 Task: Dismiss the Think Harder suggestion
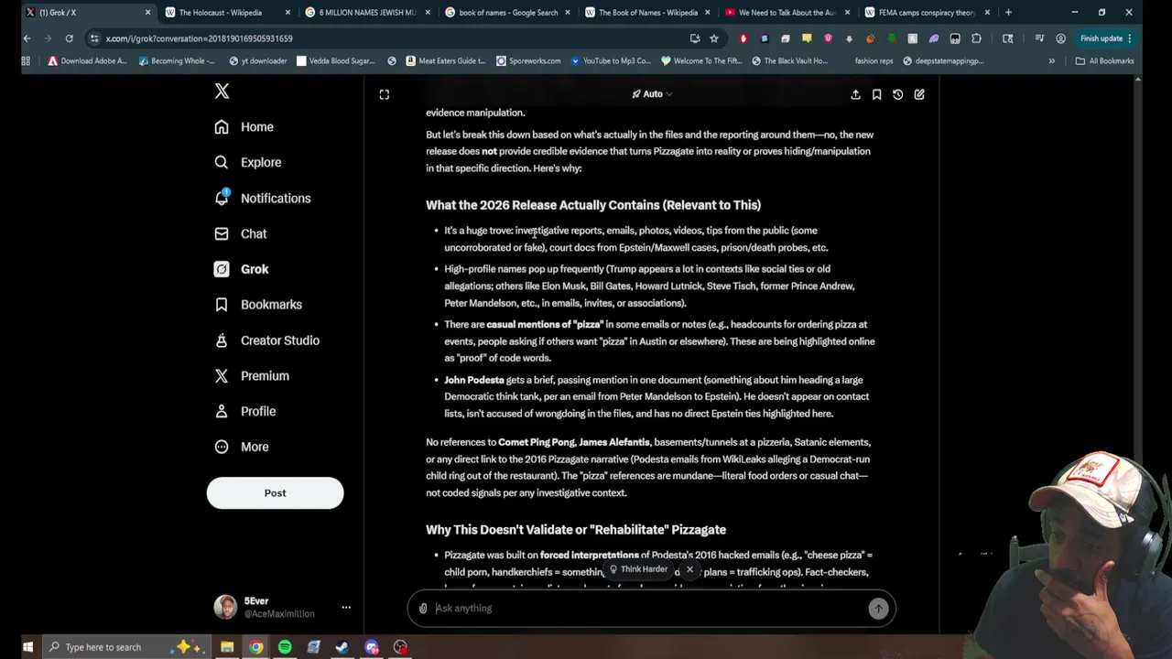point(689,569)
